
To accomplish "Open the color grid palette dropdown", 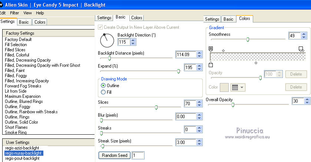I will (x=238, y=87).
